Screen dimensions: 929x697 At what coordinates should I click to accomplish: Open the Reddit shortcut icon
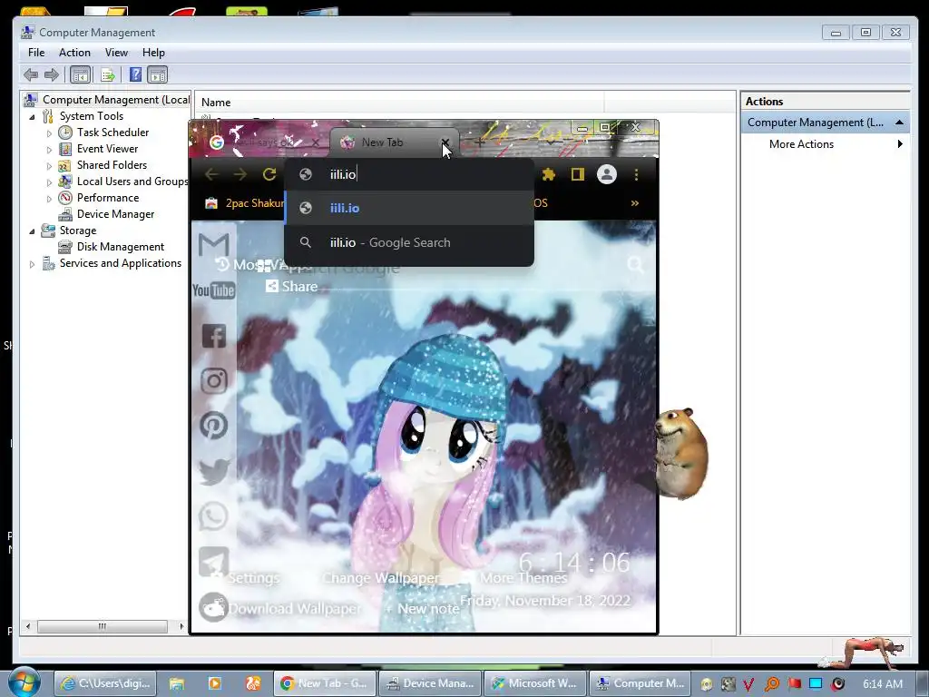point(213,606)
